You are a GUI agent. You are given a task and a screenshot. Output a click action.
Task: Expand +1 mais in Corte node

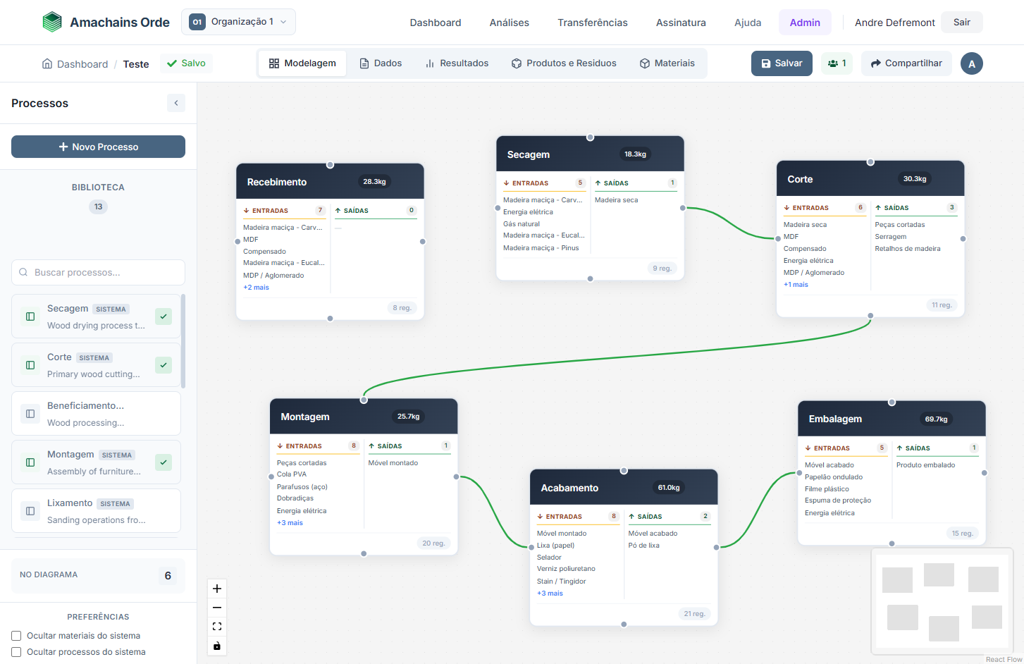tap(796, 285)
